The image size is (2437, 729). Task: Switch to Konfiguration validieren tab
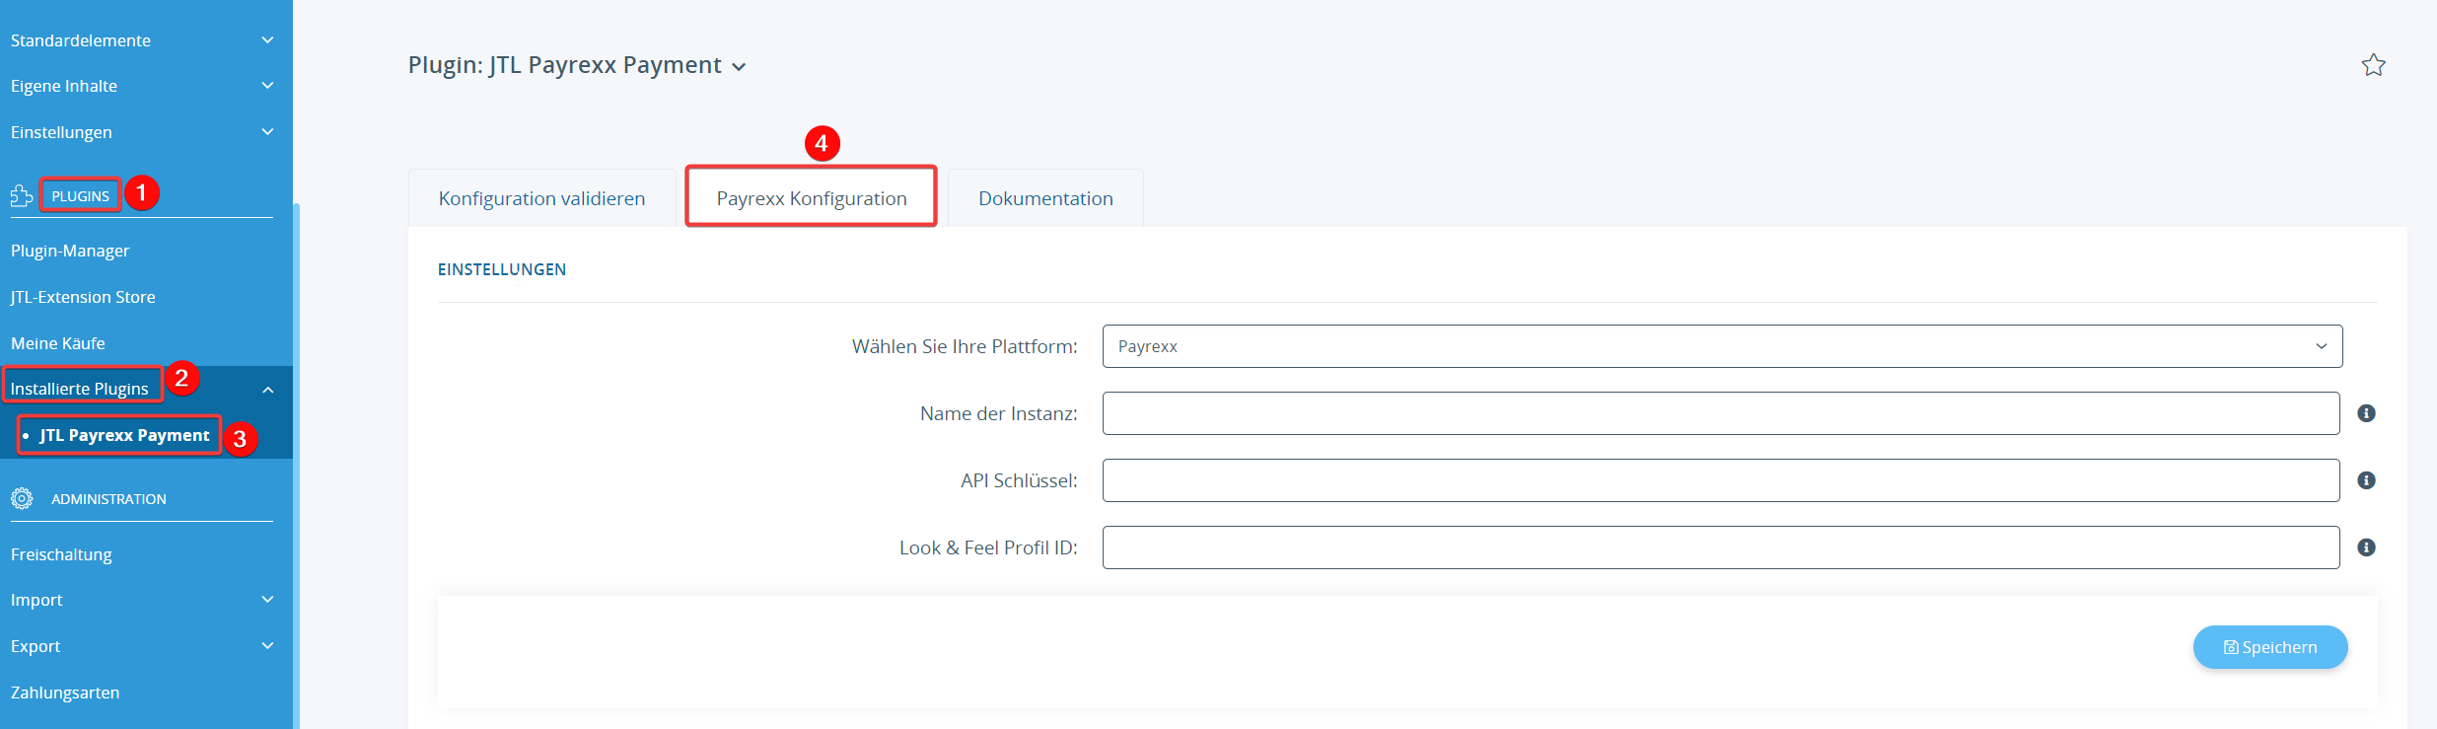coord(541,198)
